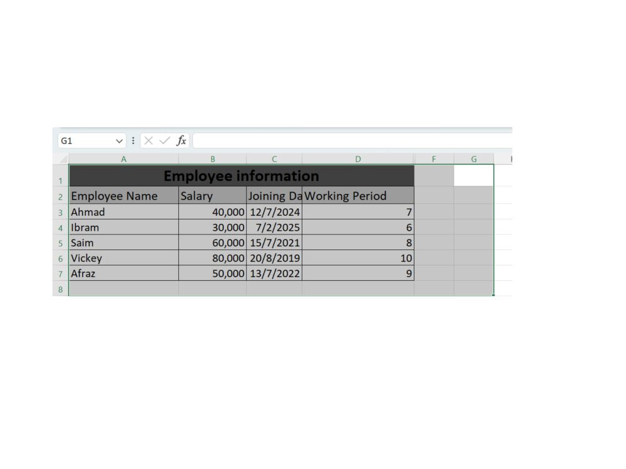The width and height of the screenshot is (626, 469).
Task: Click the Joining Da header cell
Action: [x=274, y=195]
